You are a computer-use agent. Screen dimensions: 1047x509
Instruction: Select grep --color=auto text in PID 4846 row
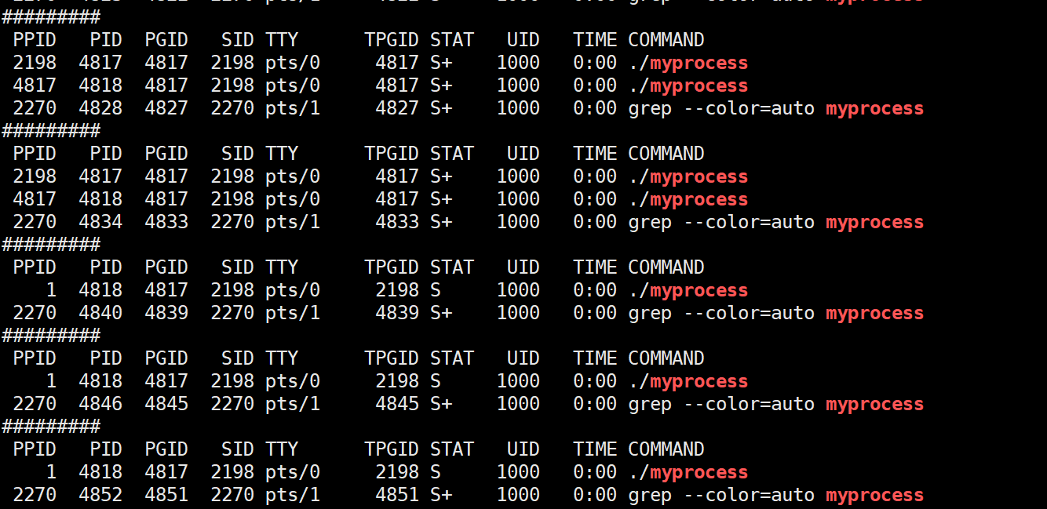click(x=721, y=405)
